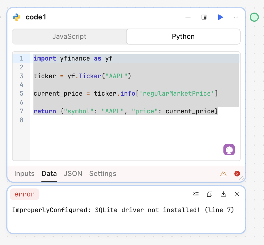Click the red error circle icon
This screenshot has width=264, height=245.
click(x=237, y=174)
